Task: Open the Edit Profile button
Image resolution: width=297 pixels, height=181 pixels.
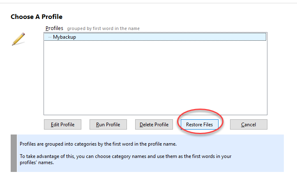Action: click(63, 125)
